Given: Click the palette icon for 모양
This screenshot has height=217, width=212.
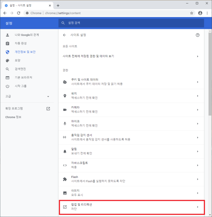Looking at the screenshot, I should [7, 61].
